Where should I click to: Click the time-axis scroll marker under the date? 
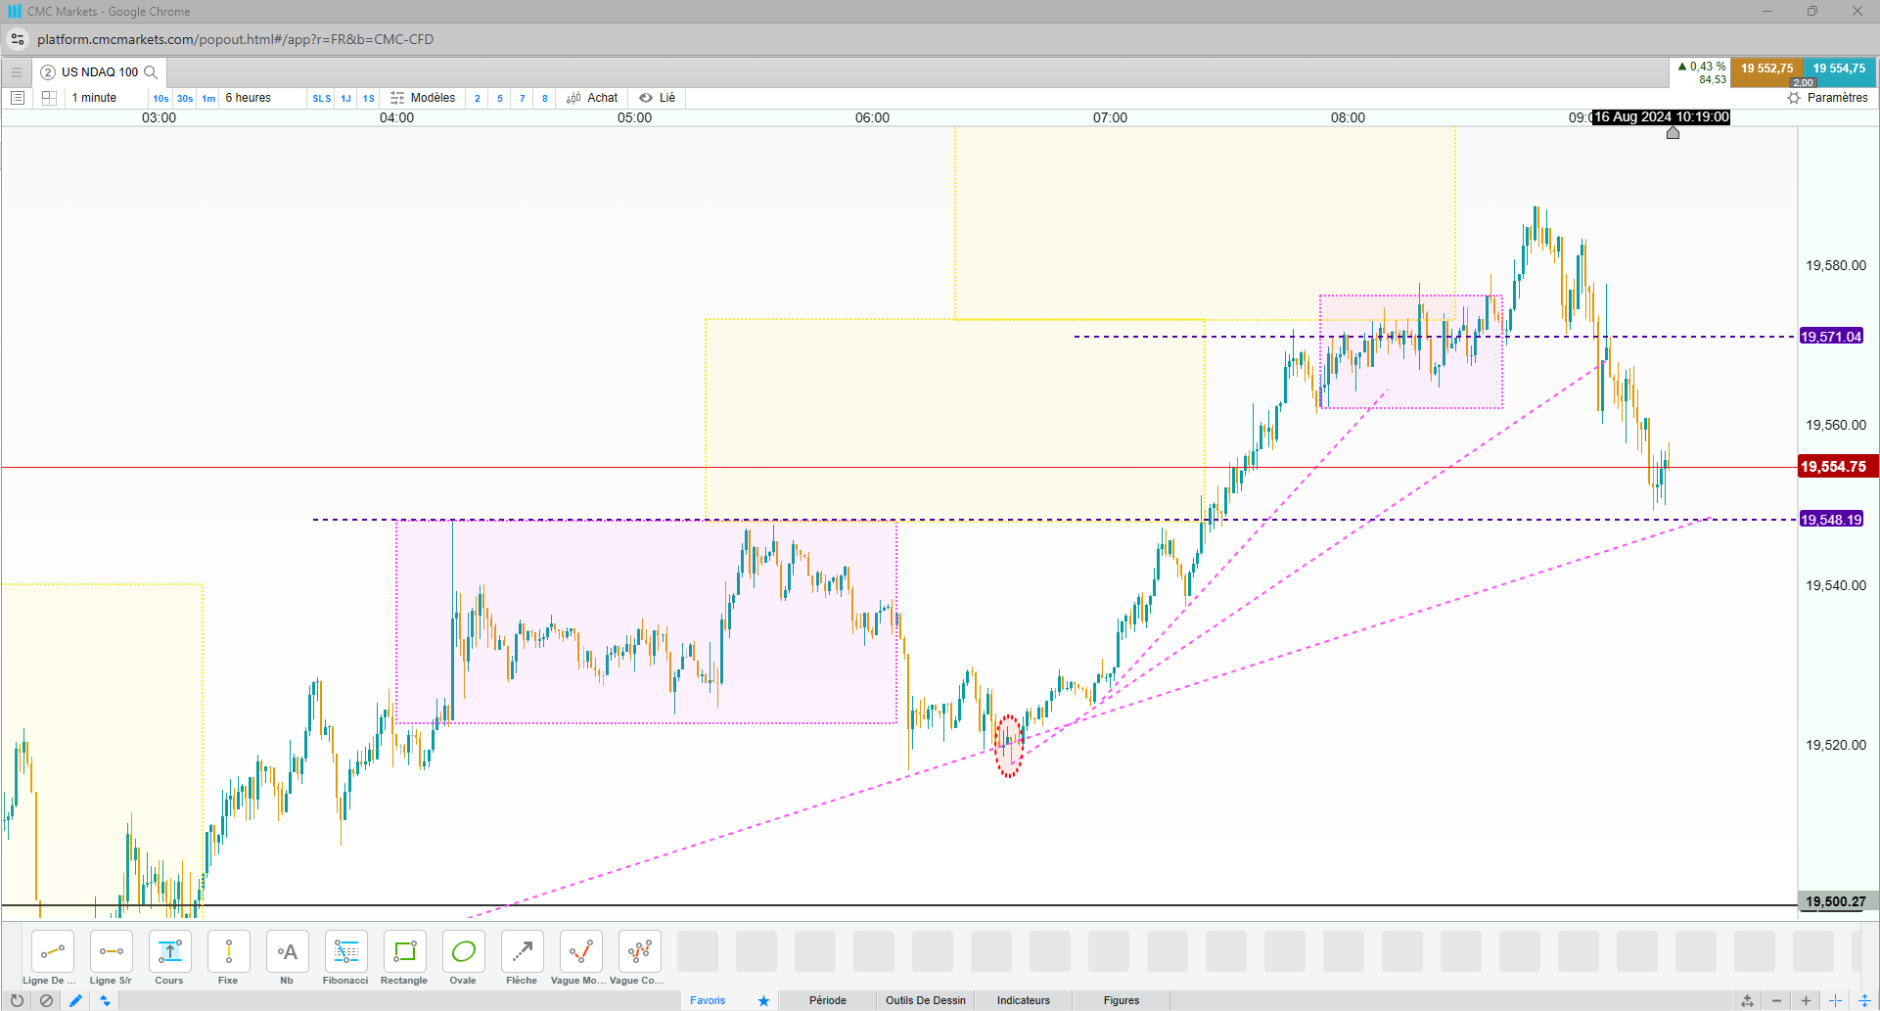point(1673,132)
